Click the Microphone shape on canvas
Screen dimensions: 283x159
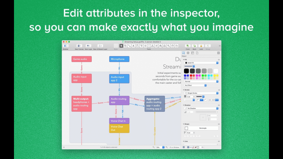(x=119, y=59)
